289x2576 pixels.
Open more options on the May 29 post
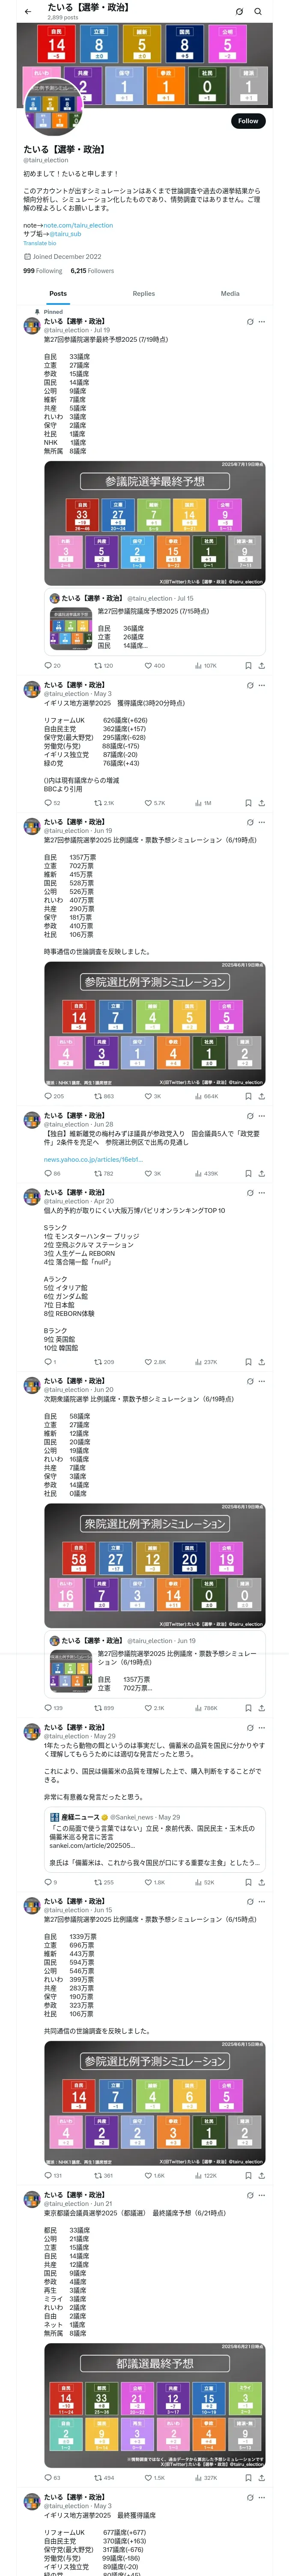262,1727
